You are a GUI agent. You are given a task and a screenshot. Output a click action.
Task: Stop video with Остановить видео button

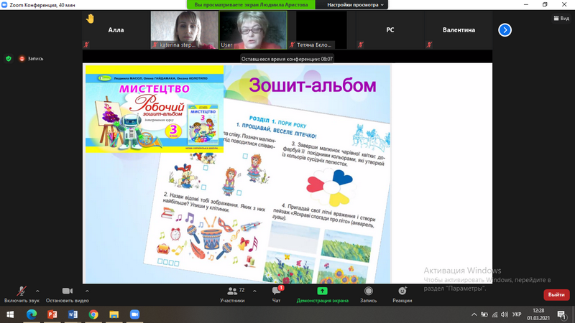[67, 295]
